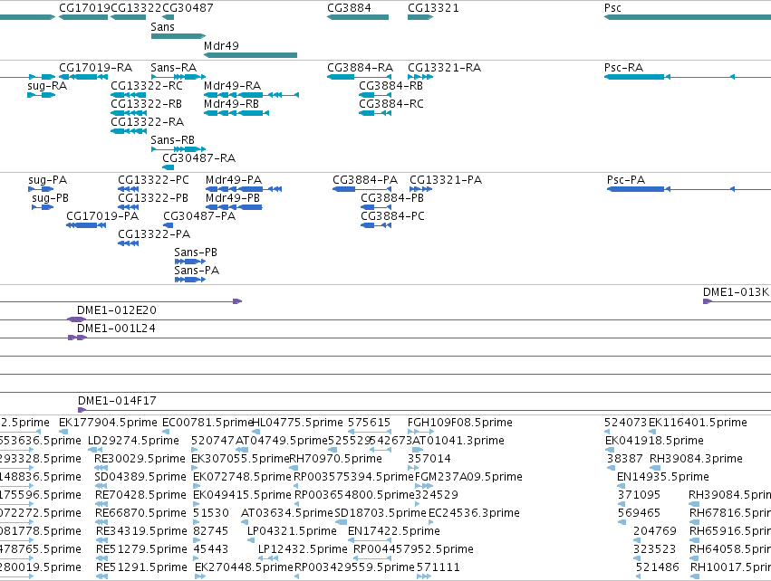Image resolution: width=771 pixels, height=581 pixels.
Task: Click the EN17422.5prime EST label
Action: [394, 531]
